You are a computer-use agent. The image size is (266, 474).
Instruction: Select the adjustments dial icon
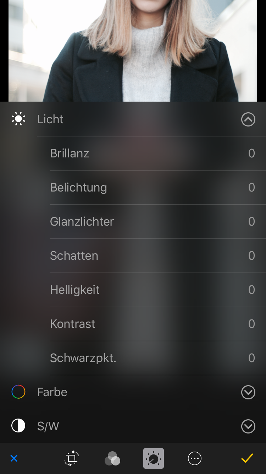click(x=154, y=458)
